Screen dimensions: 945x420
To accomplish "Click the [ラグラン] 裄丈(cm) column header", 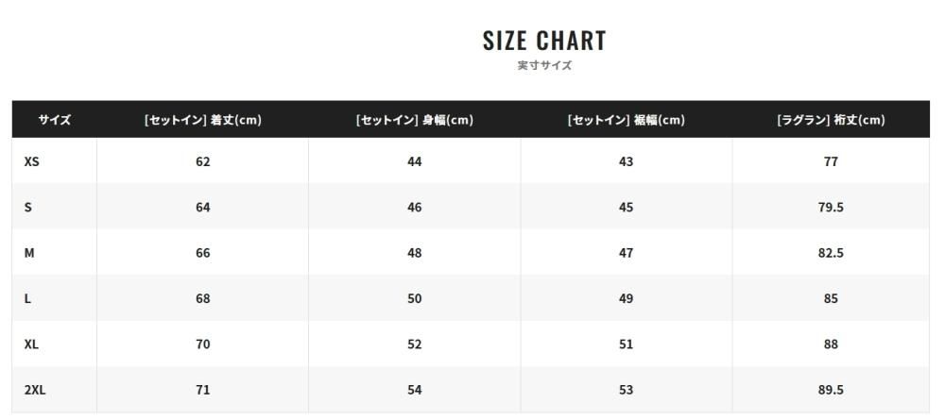I will 831,120.
